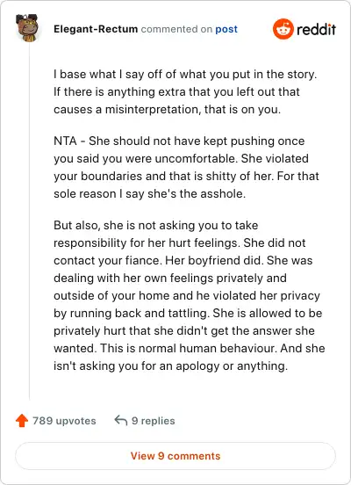351x485 pixels.
Task: Click the Reddit Snoo logo icon
Action: (x=283, y=29)
